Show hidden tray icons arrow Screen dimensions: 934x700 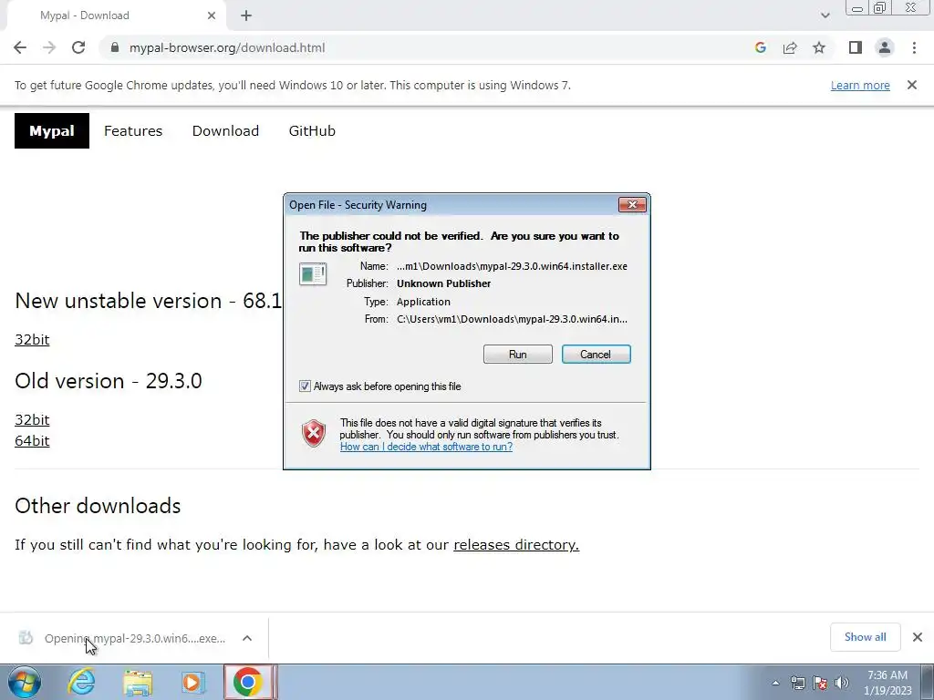775,683
